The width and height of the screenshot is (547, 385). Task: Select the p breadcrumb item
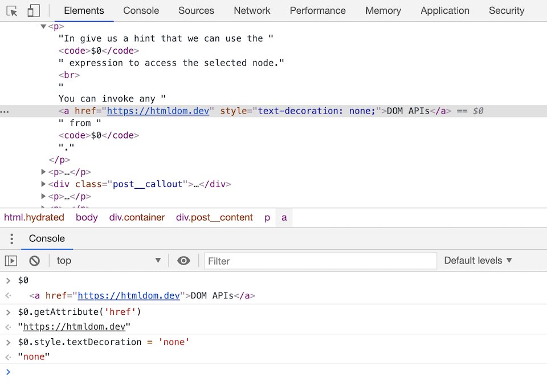(x=267, y=217)
